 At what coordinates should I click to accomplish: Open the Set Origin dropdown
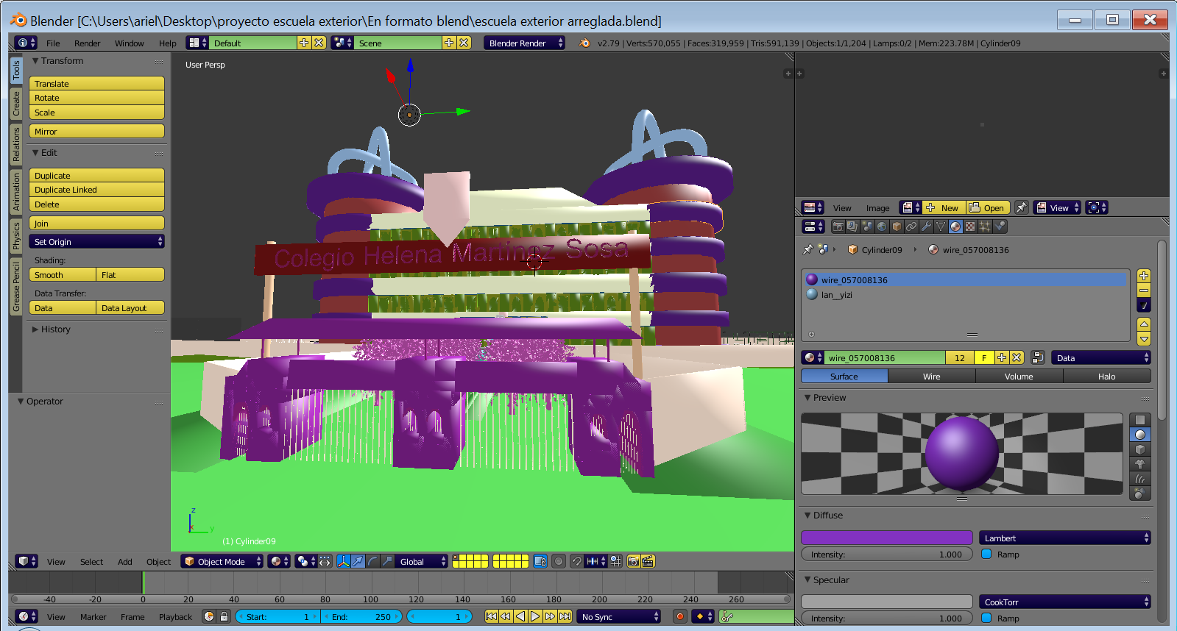tap(96, 241)
